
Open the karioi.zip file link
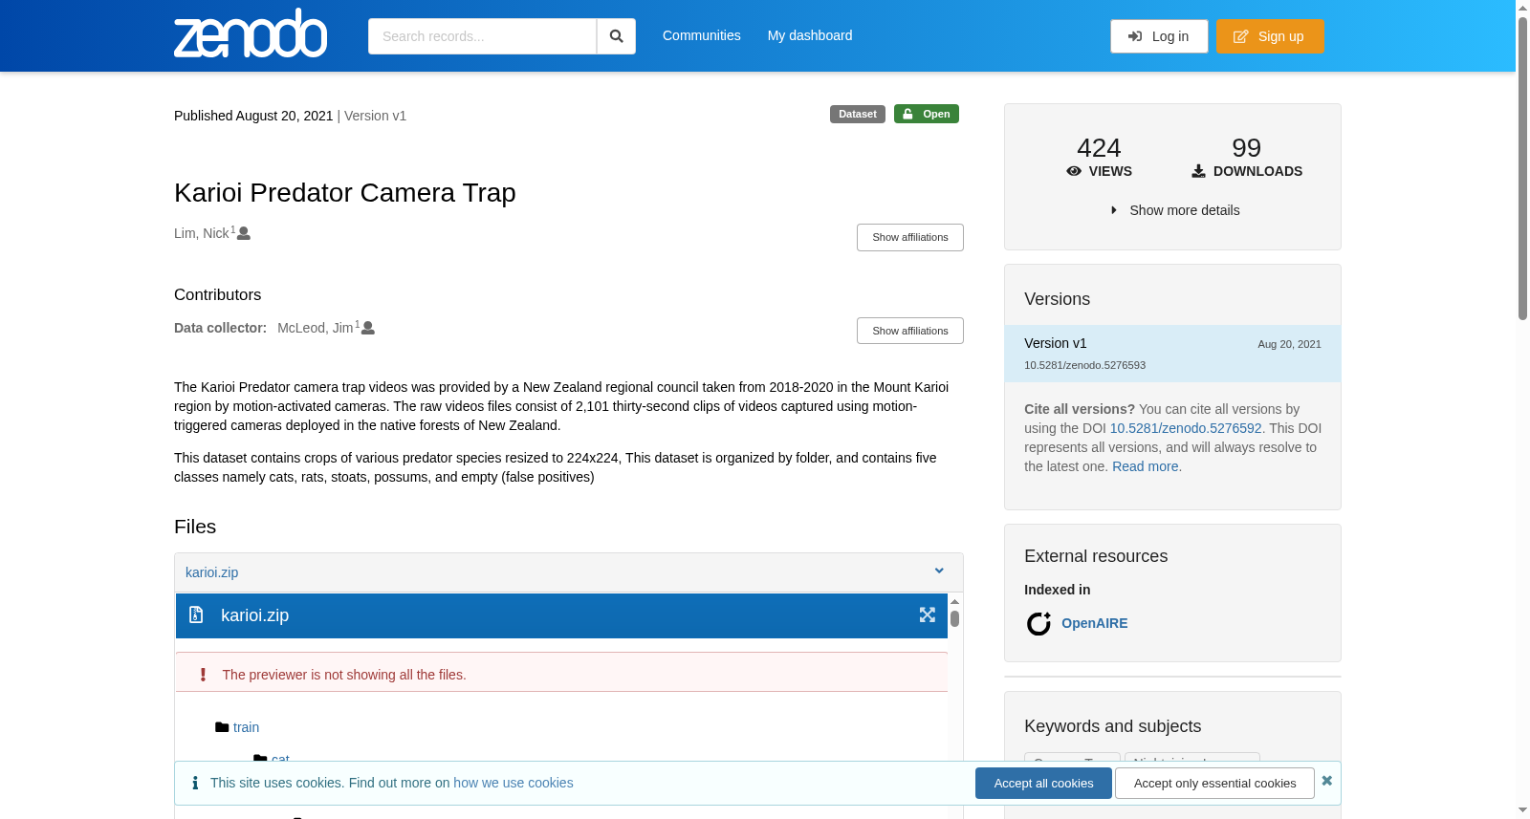pos(211,572)
